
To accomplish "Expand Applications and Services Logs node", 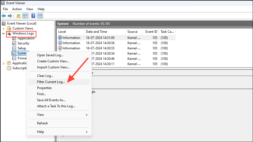I will coord(3,63).
